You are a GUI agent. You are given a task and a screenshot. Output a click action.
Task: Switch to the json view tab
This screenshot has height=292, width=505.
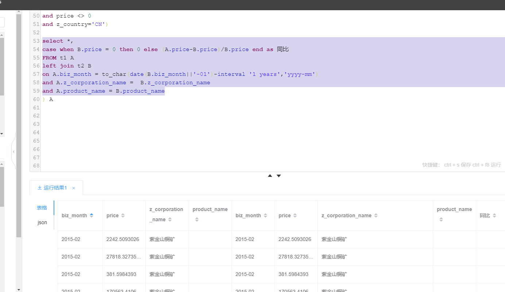[42, 222]
